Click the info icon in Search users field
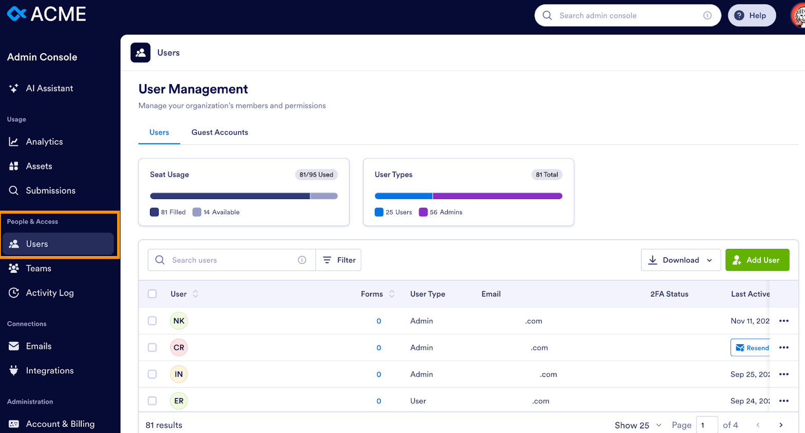The height and width of the screenshot is (433, 805). [302, 260]
